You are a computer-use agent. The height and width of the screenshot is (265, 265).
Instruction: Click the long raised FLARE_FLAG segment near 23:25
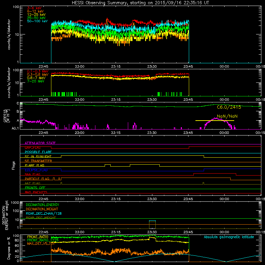coord(145,164)
